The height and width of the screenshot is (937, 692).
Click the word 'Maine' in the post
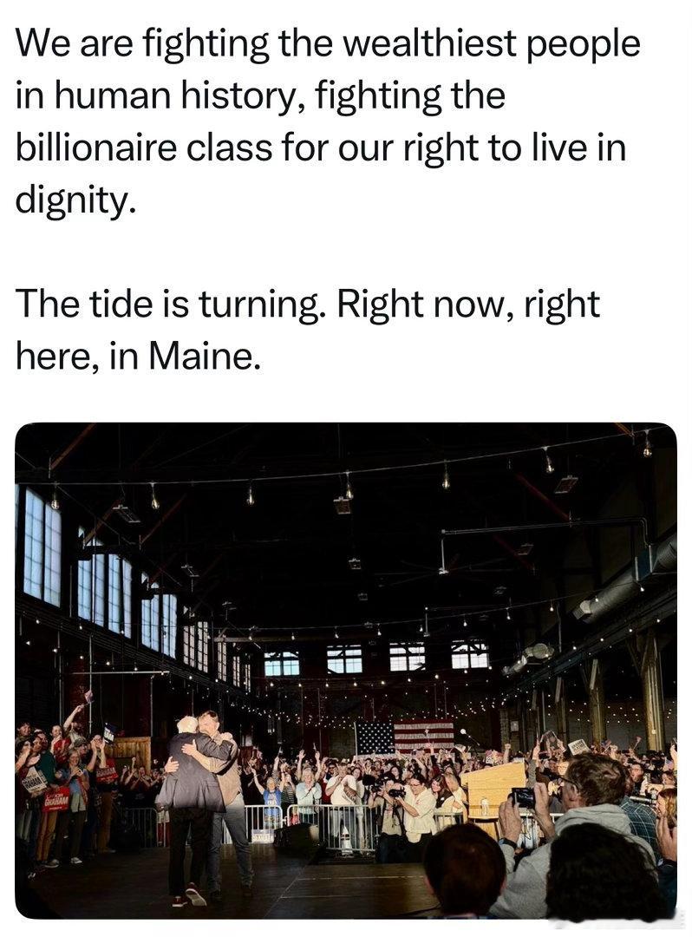point(202,357)
